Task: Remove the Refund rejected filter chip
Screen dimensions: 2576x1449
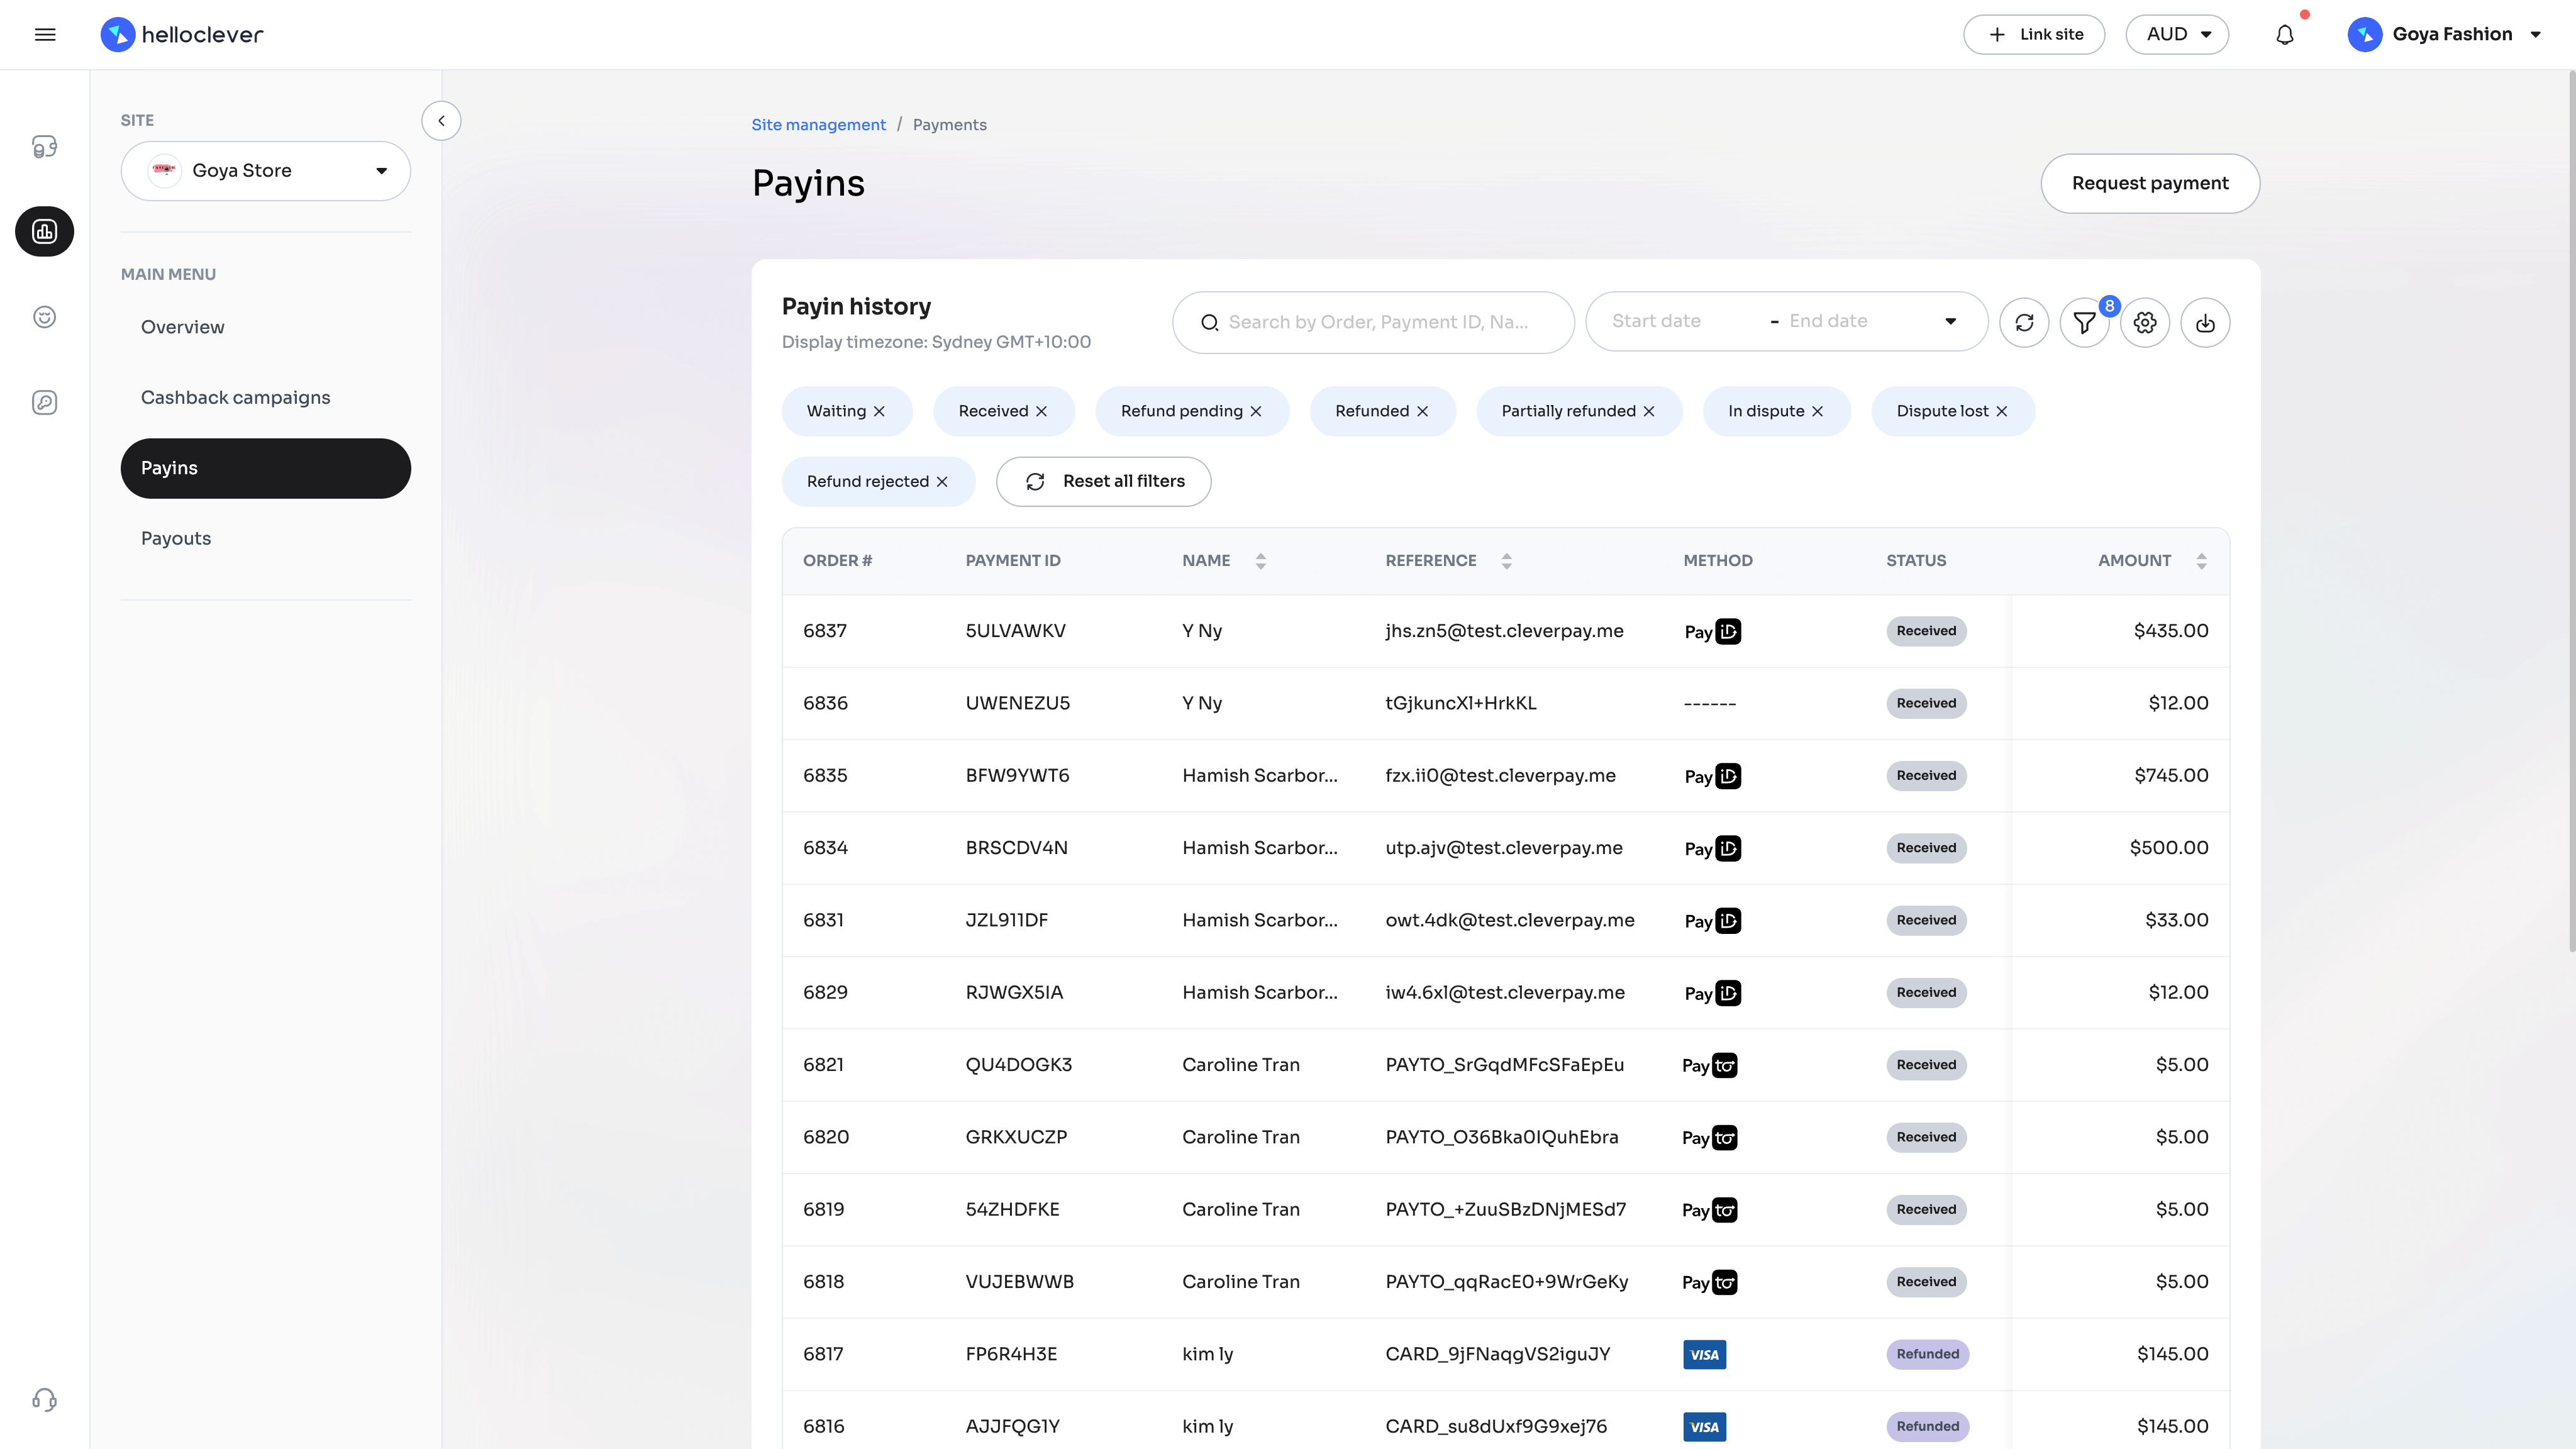Action: click(942, 482)
